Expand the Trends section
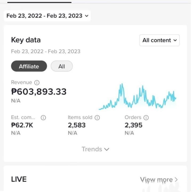The width and height of the screenshot is (192, 192). (x=95, y=149)
